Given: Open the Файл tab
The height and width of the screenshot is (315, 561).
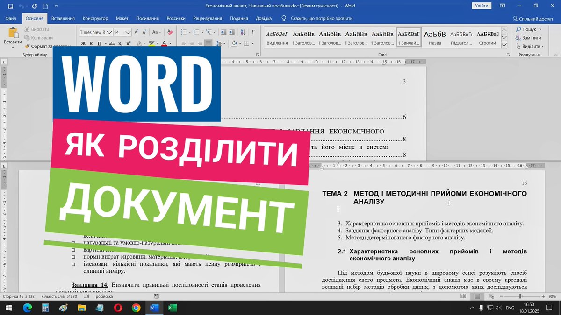Looking at the screenshot, I should click(11, 18).
